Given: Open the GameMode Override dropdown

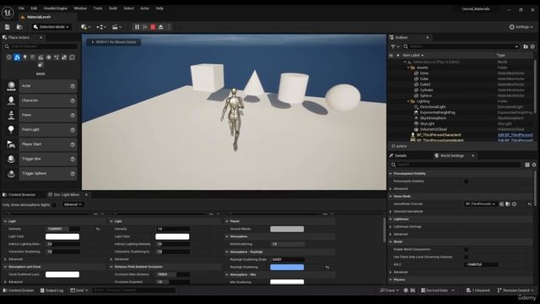Looking at the screenshot, I should [480, 204].
